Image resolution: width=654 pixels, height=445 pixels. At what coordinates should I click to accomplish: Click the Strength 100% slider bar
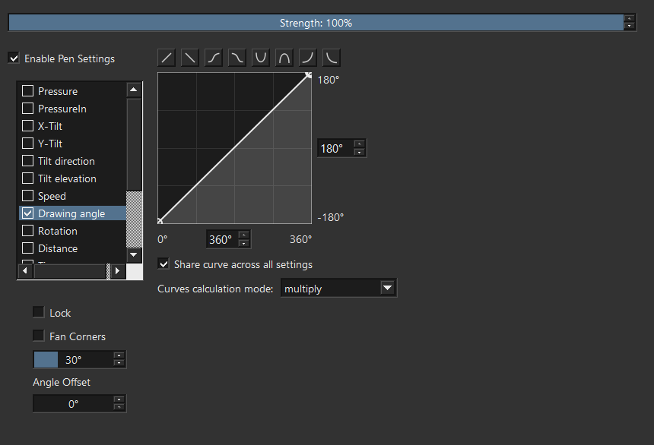[x=316, y=23]
